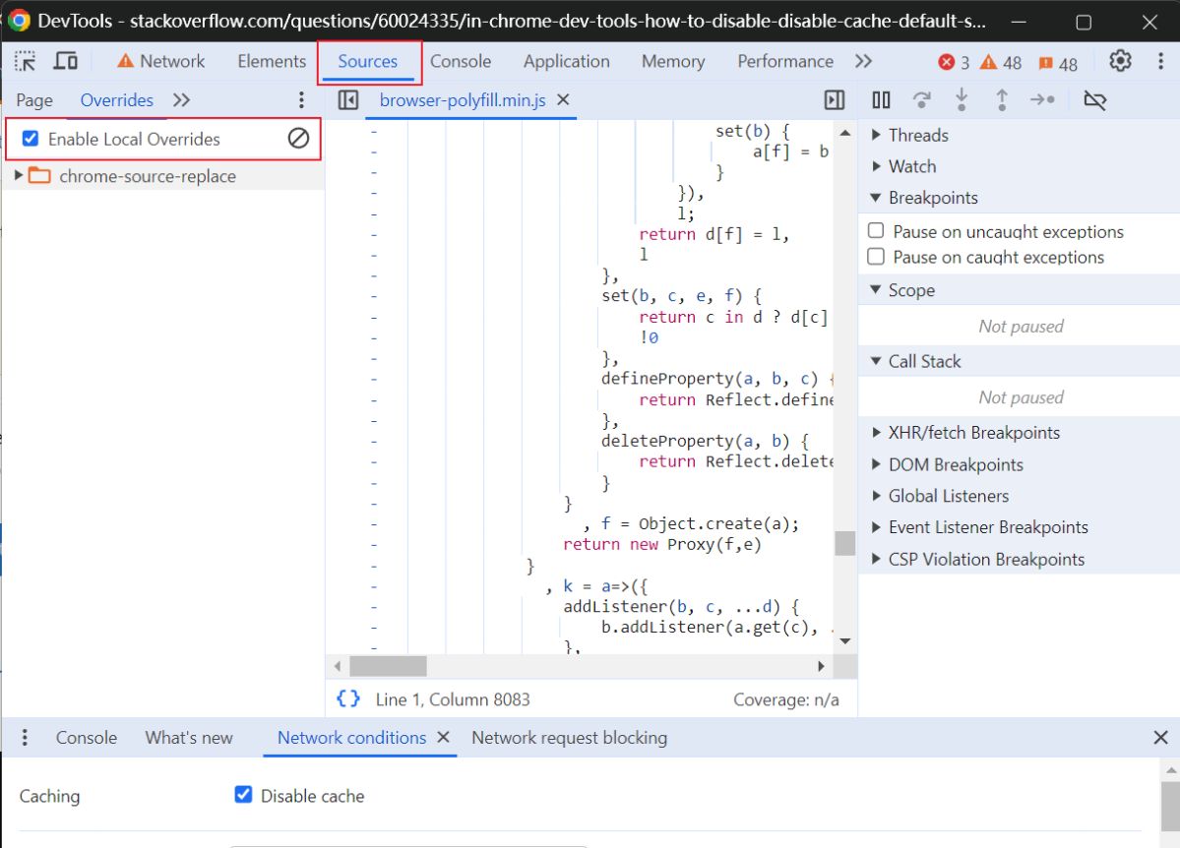Pause script execution button
Image resolution: width=1180 pixels, height=848 pixels.
click(881, 100)
